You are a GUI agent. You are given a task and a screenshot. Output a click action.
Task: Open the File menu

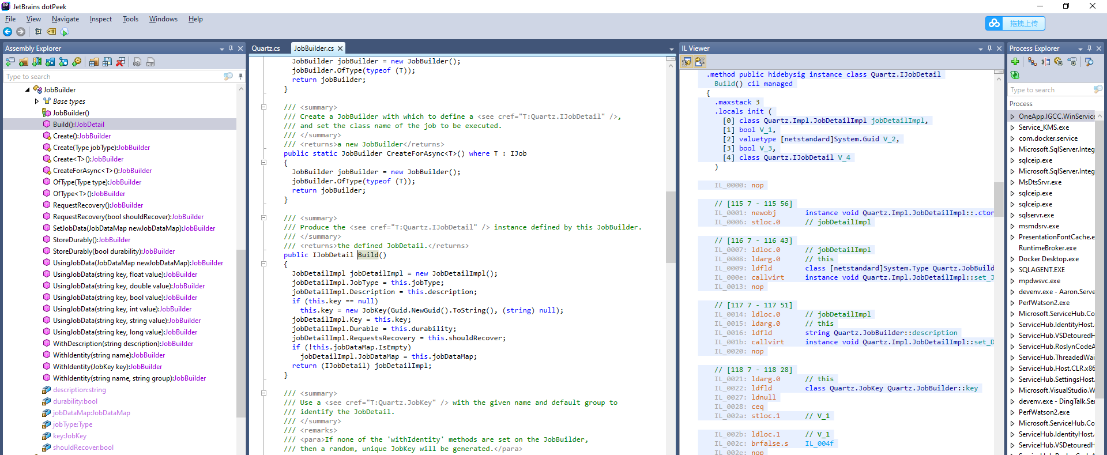pyautogui.click(x=10, y=19)
